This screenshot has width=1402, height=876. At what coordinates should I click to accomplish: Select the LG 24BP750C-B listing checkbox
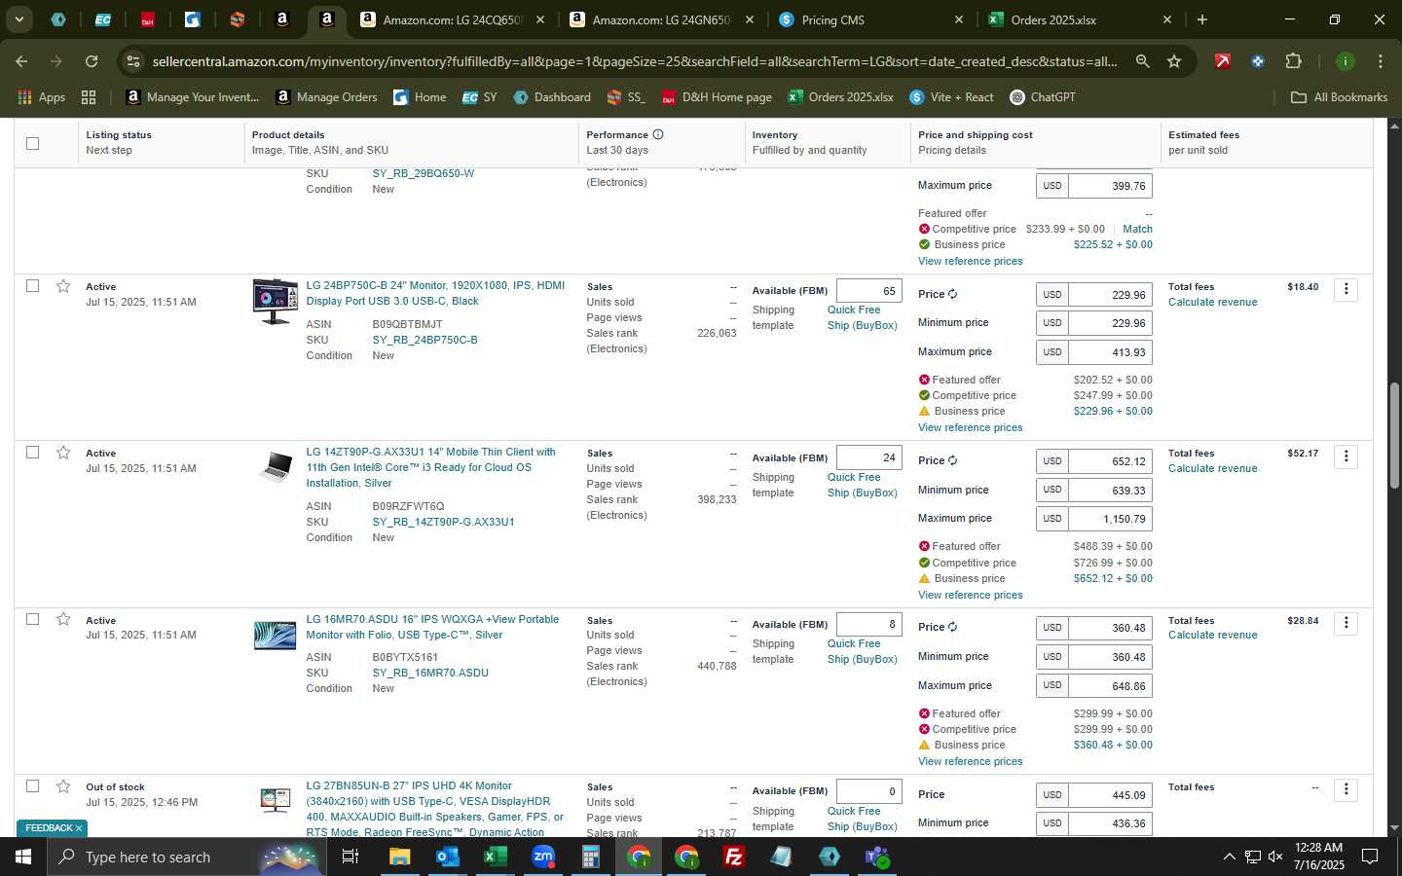tap(33, 286)
